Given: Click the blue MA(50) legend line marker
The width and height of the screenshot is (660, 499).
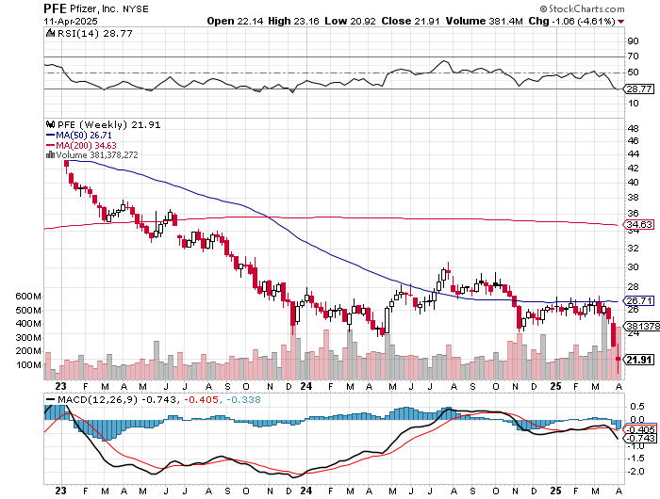Looking at the screenshot, I should [x=49, y=135].
